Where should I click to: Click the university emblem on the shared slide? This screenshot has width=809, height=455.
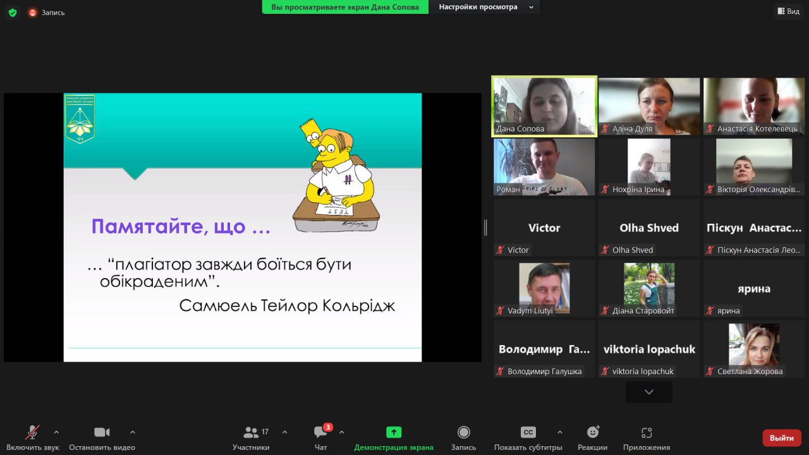click(x=80, y=119)
